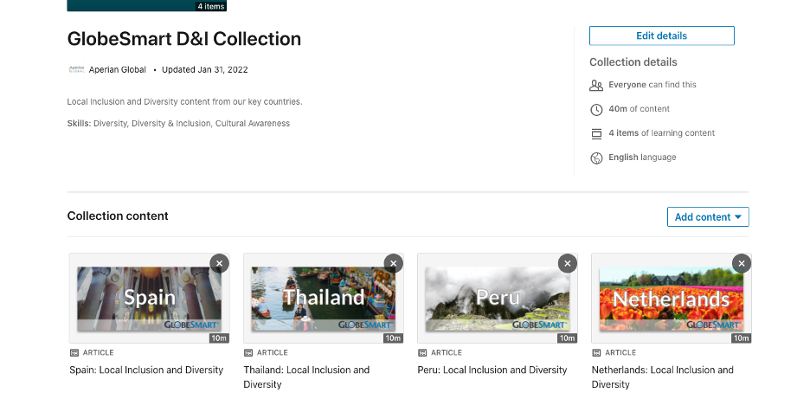Remove the Peru article from collection
The height and width of the screenshot is (412, 810).
[x=568, y=264]
